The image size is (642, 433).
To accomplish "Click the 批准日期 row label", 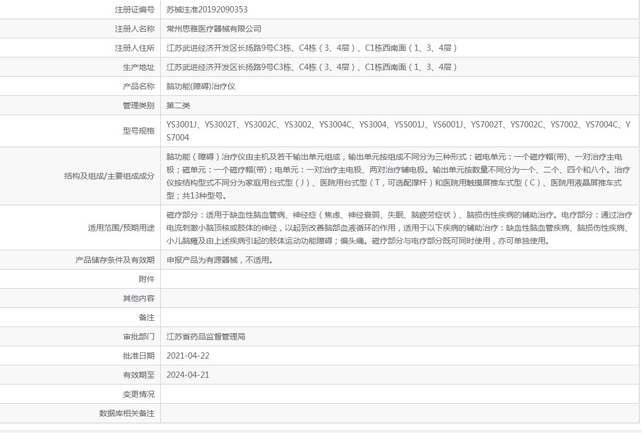I will [x=138, y=356].
